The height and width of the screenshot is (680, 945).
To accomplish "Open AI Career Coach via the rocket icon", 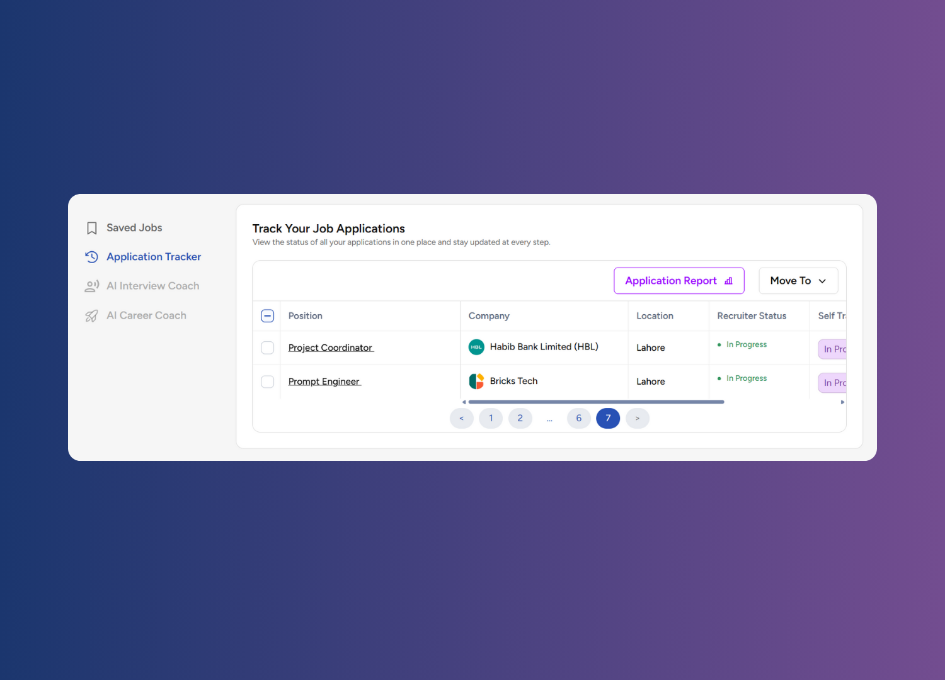I will (x=91, y=315).
